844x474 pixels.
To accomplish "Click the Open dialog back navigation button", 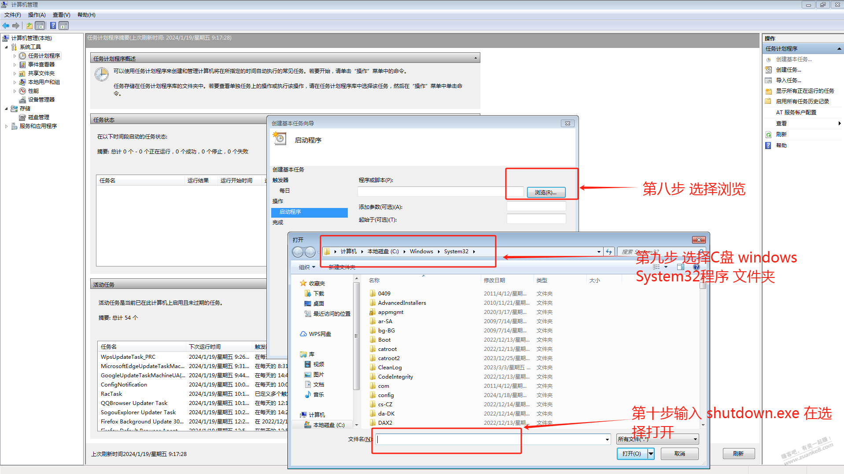I will [x=298, y=252].
